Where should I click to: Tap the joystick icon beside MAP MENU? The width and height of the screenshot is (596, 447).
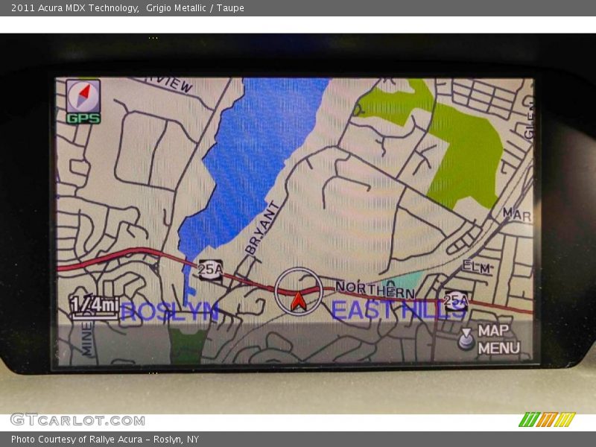466,338
